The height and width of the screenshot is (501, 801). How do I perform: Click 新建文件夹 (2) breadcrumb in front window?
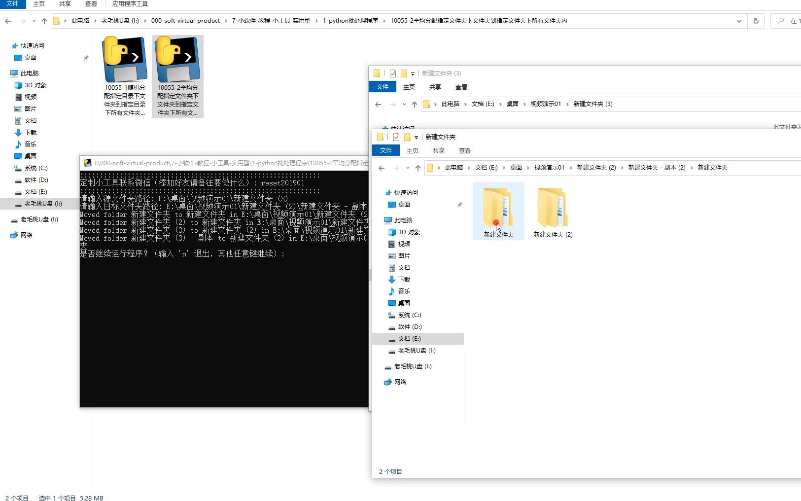(x=596, y=168)
